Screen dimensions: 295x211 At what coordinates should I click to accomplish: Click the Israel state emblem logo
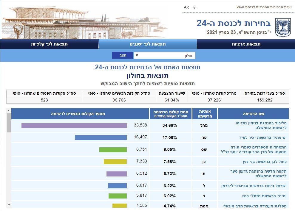[281, 27]
